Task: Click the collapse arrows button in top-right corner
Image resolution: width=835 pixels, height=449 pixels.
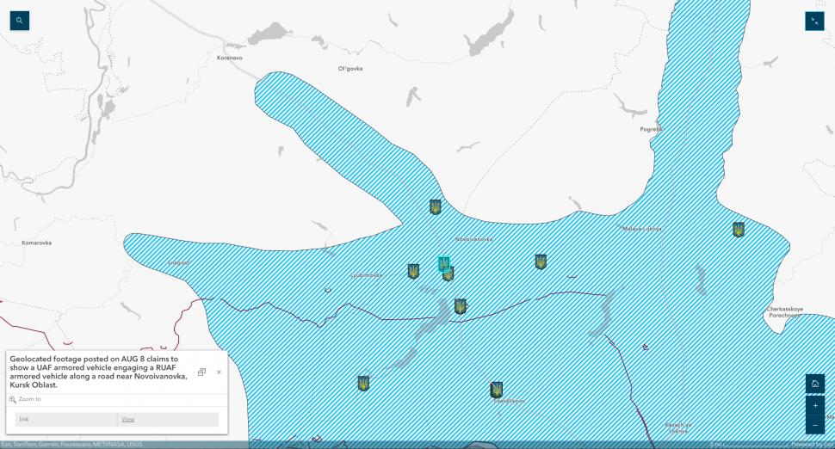Action: [814, 21]
